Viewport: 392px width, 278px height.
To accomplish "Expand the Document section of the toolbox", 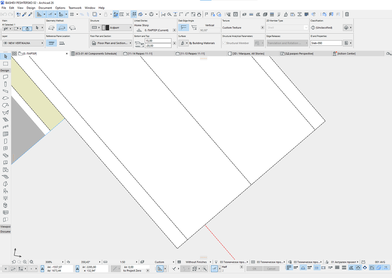I will (x=5, y=232).
